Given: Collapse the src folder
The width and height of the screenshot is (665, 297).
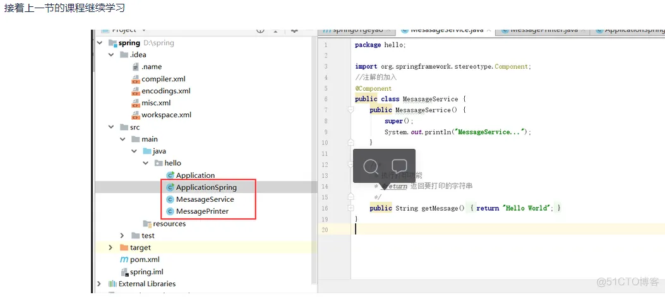Looking at the screenshot, I should (111, 127).
